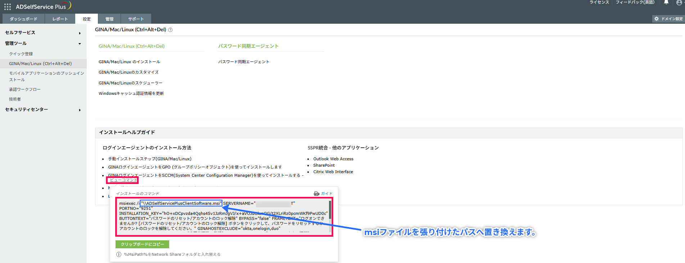Viewport: 685px width, 263px height.
Task: Open the app grid launcher icon
Action: pos(8,7)
